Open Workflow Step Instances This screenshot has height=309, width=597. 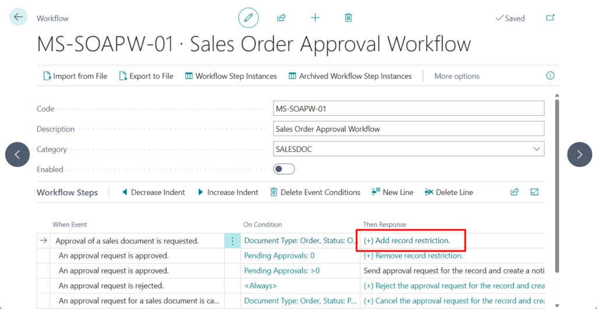tap(230, 76)
